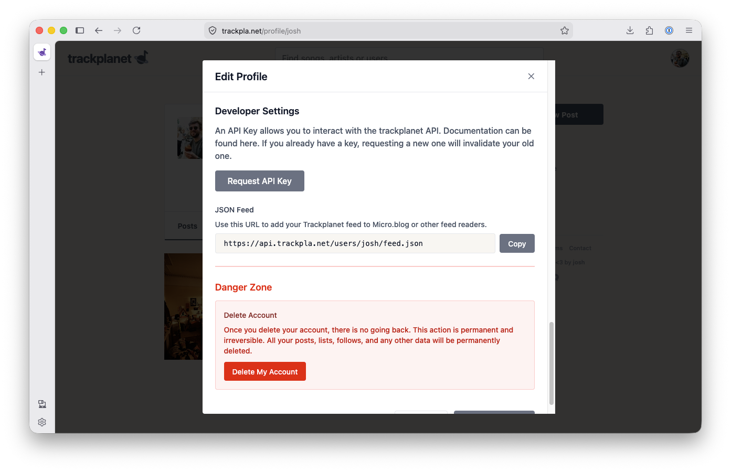Open the browser hamburger menu
Viewport: 731px width, 472px height.
pyautogui.click(x=689, y=30)
